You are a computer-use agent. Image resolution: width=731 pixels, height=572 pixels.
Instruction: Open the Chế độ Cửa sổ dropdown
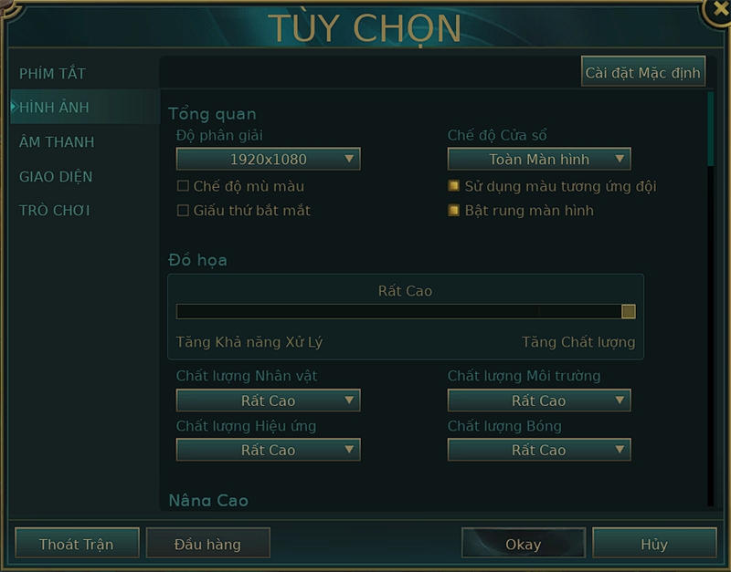pos(538,158)
